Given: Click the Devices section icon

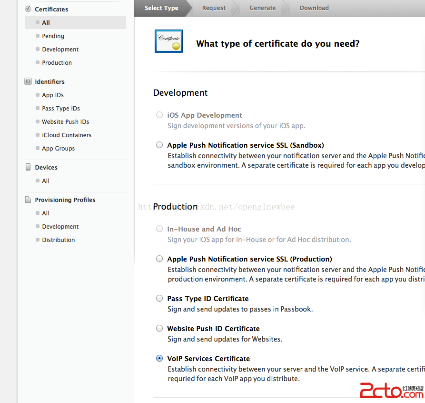Looking at the screenshot, I should click(x=28, y=167).
